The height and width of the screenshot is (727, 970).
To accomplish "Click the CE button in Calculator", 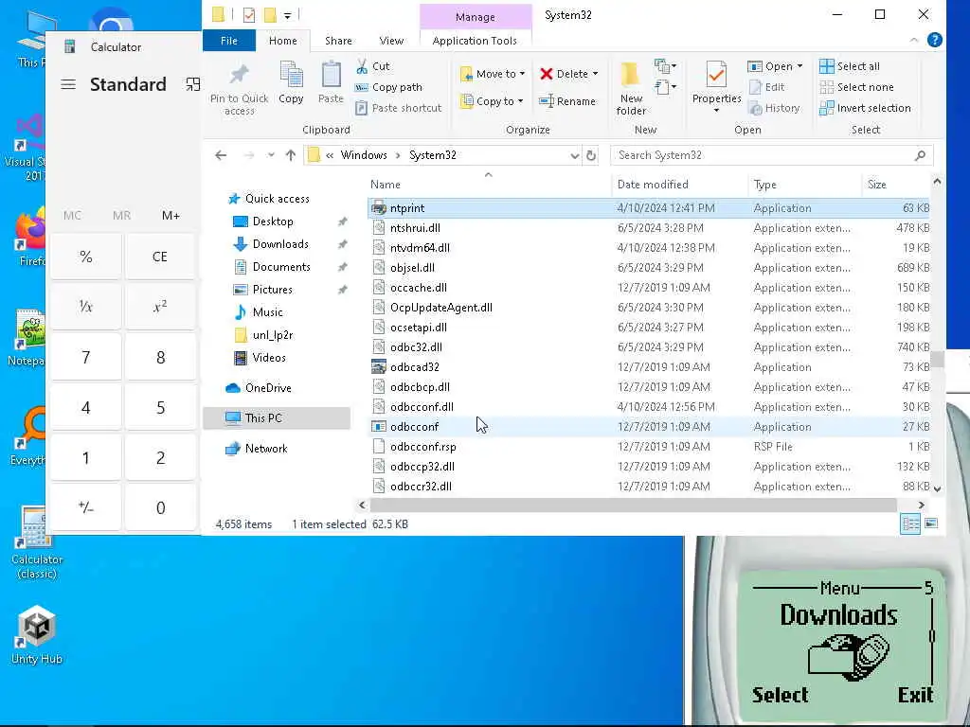I will (x=159, y=257).
